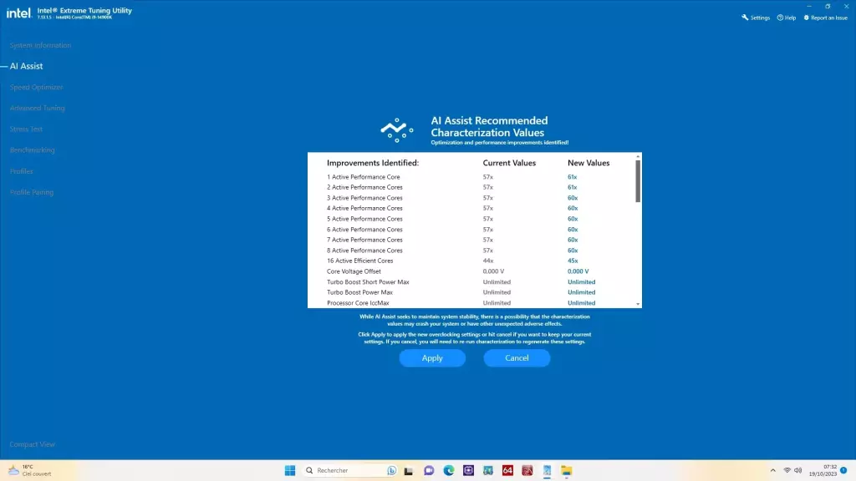Show hidden system tray icons

[772, 470]
